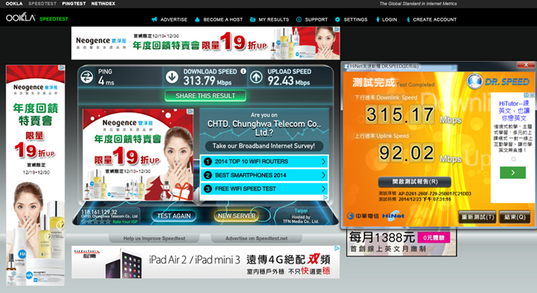Viewport: 537px width, 293px height.
Task: Click Help us Improve Speedtest link
Action: click(154, 239)
